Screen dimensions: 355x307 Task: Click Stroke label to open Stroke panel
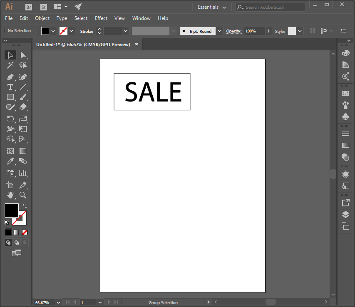87,31
